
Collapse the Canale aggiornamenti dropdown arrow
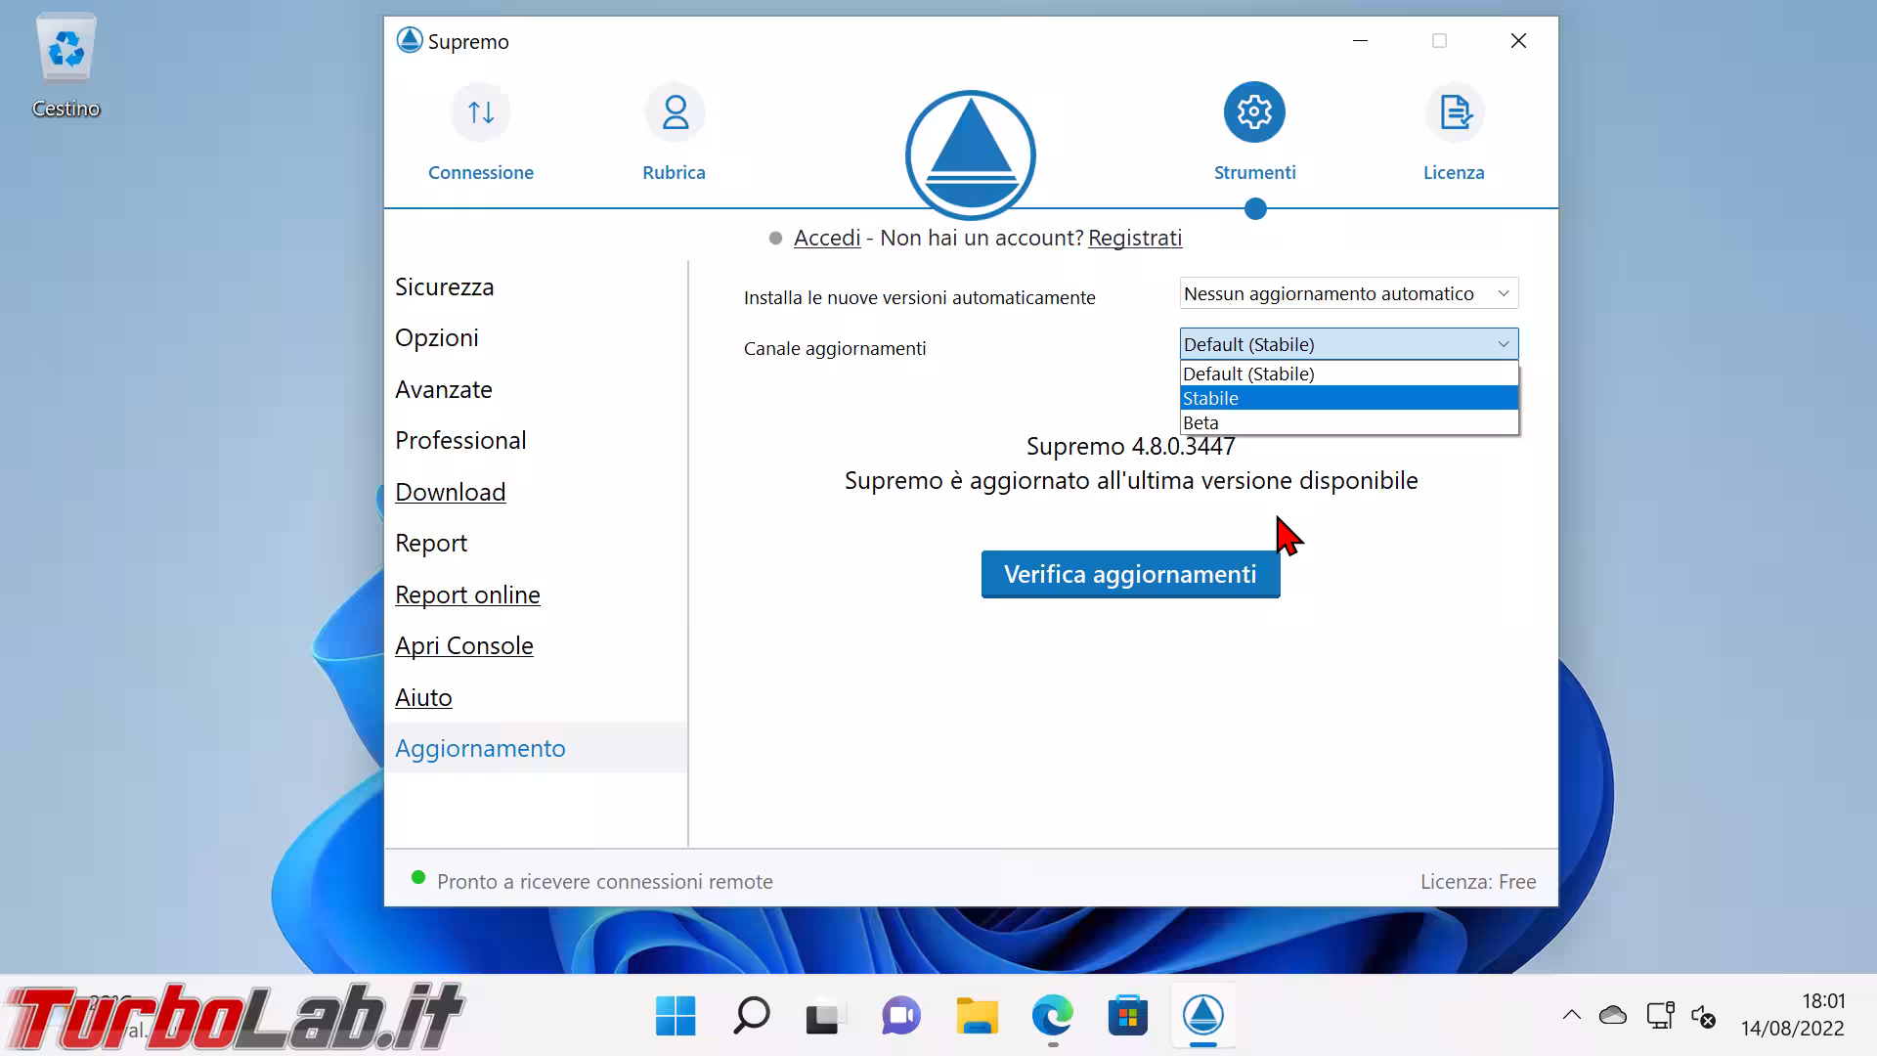pos(1503,344)
